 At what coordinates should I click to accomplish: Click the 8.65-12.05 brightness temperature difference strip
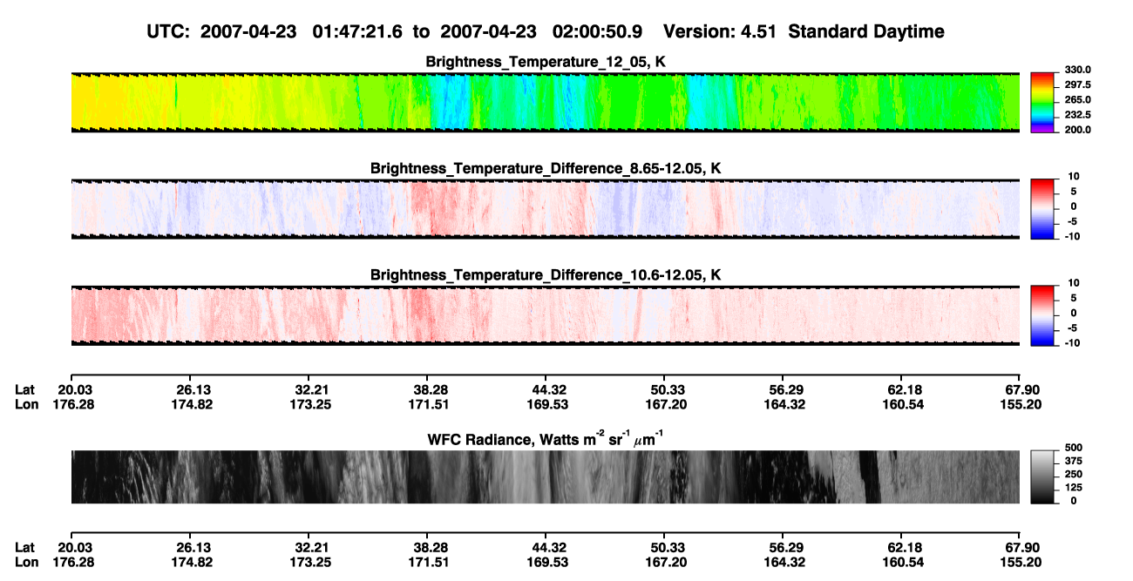[545, 208]
